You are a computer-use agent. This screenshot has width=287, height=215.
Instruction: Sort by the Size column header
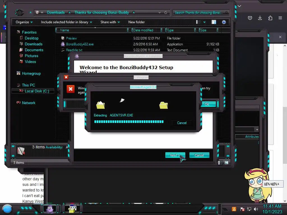click(208, 30)
